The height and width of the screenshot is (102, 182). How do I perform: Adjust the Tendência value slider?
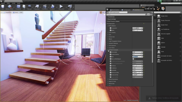(x=138, y=68)
